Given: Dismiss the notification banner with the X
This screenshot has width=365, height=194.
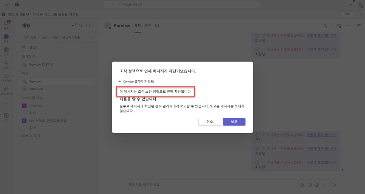Looking at the screenshot, I should 361,14.
